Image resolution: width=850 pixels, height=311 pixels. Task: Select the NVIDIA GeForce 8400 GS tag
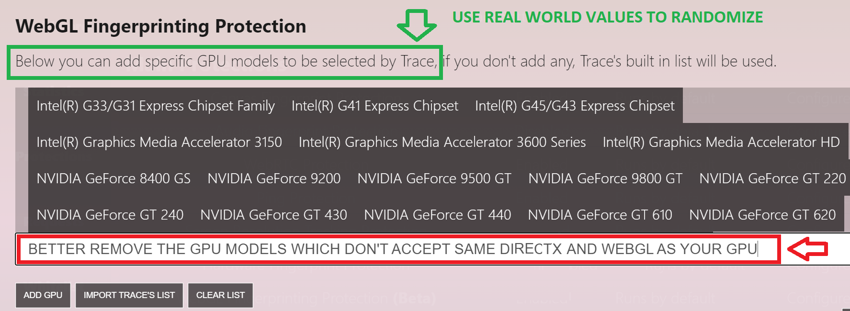(x=113, y=178)
